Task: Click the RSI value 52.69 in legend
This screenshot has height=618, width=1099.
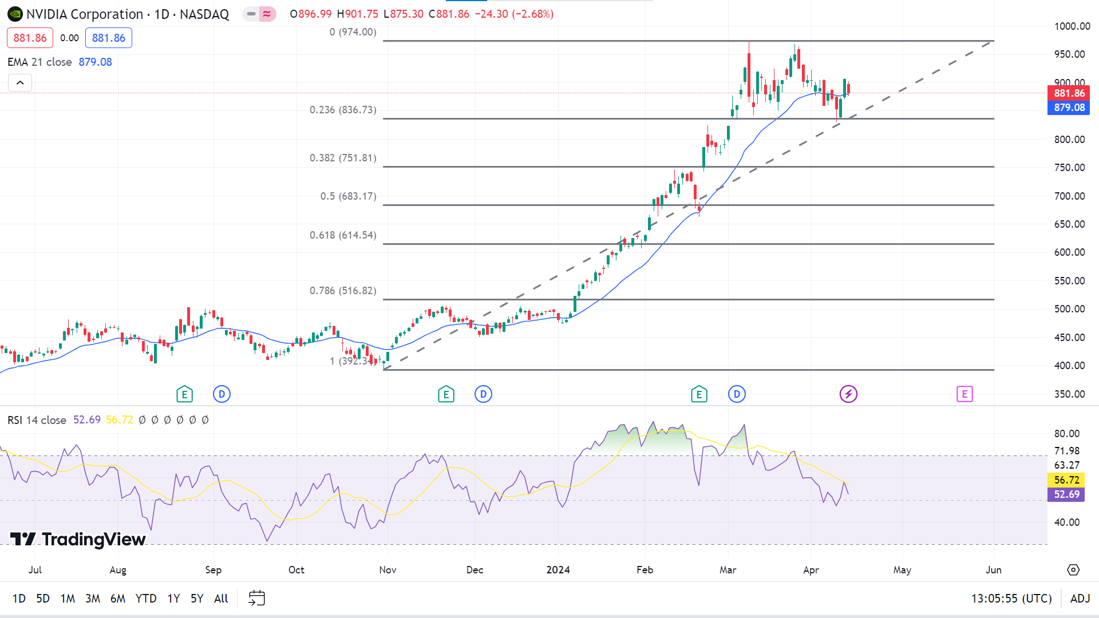Action: [x=87, y=420]
